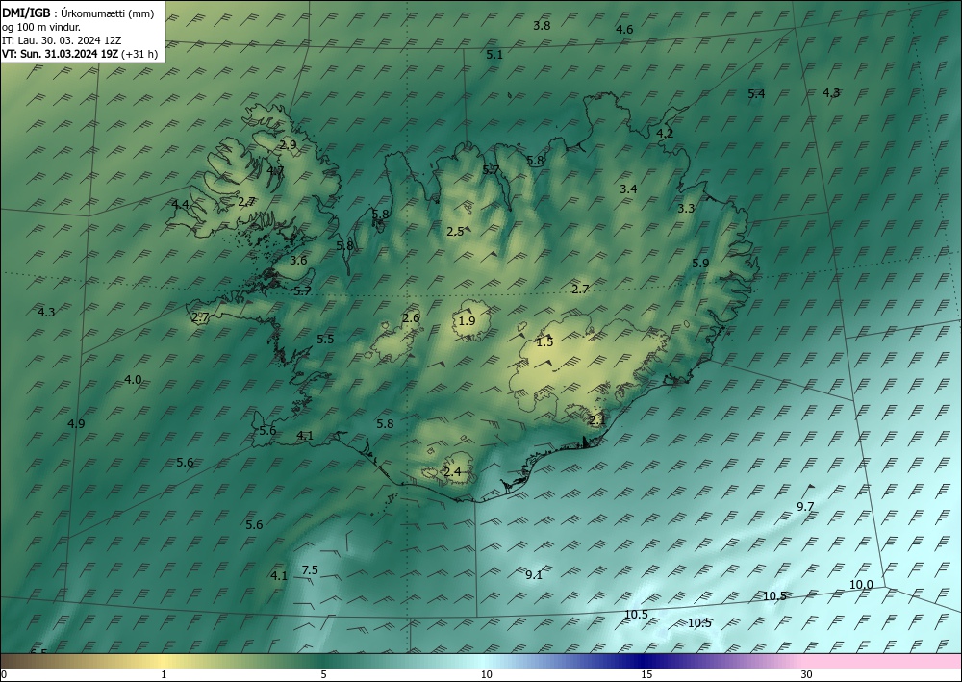Click the legend label '1'
The height and width of the screenshot is (682, 962).
click(164, 674)
